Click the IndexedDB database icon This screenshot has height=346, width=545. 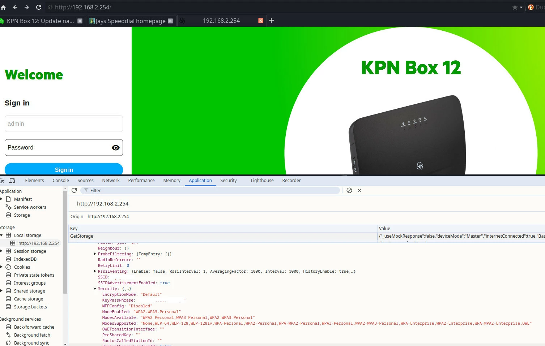pyautogui.click(x=8, y=259)
